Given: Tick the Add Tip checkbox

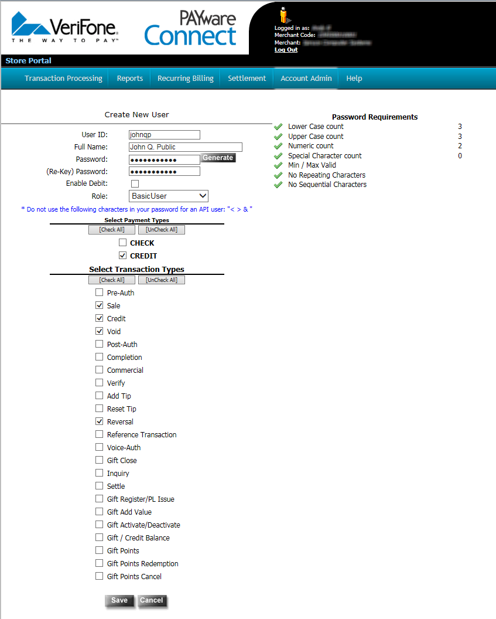Looking at the screenshot, I should [100, 396].
